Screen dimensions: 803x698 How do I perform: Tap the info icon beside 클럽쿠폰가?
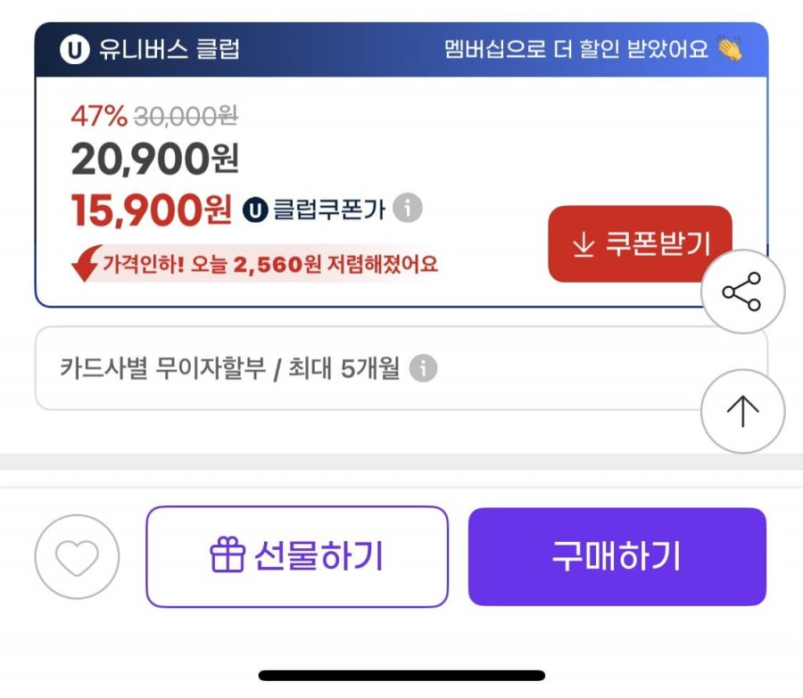[408, 208]
